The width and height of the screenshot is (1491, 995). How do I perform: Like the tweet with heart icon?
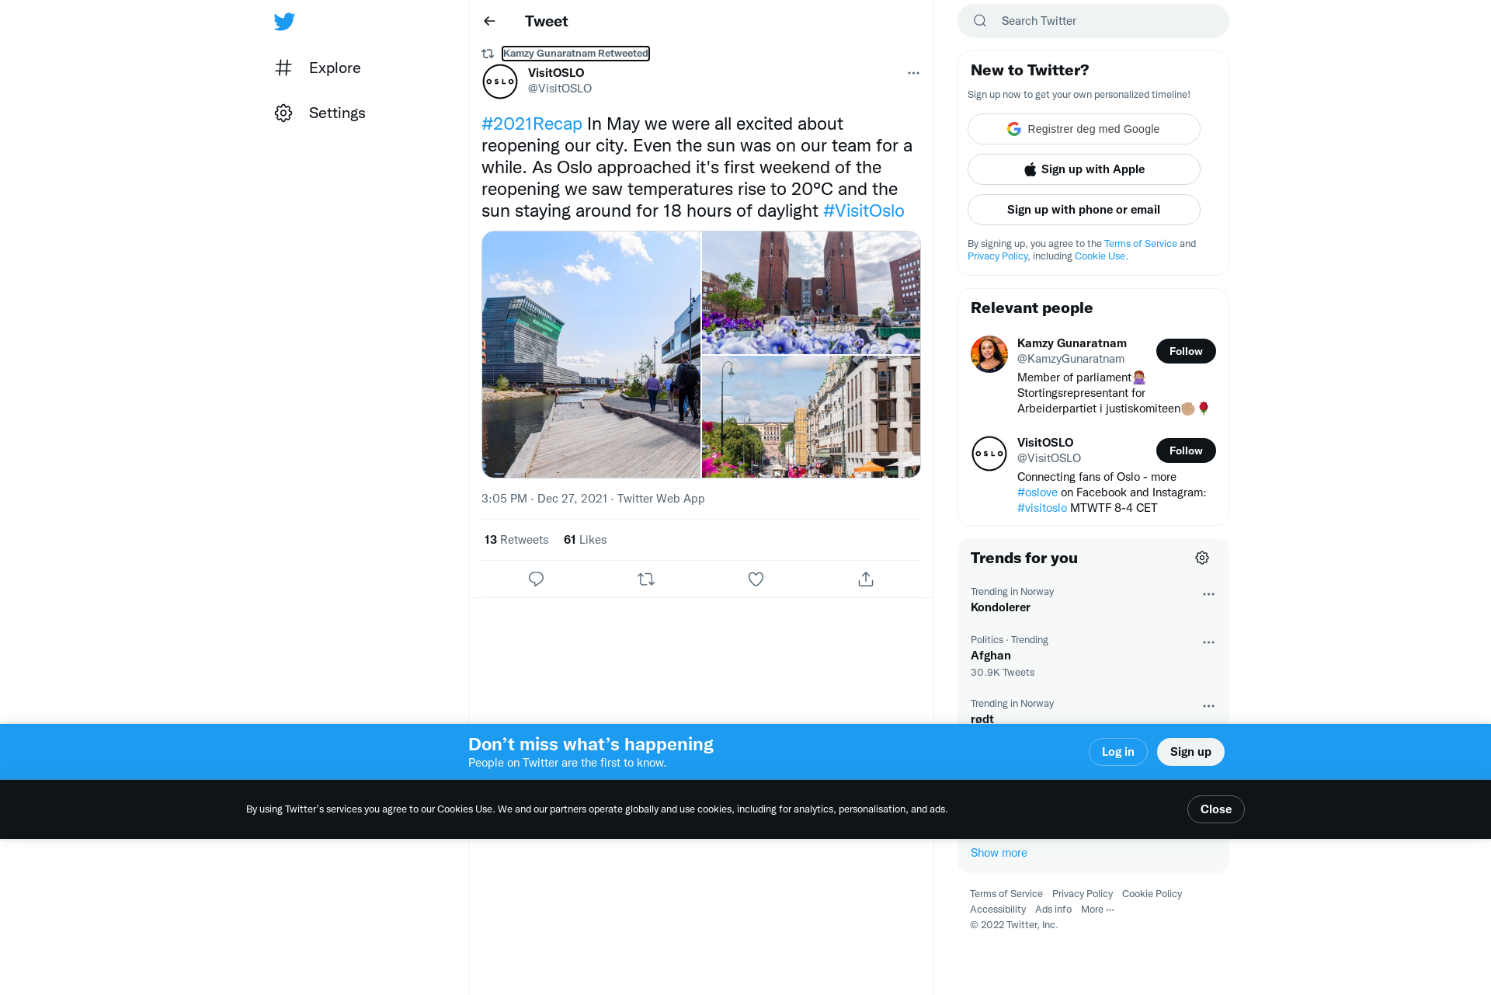point(756,579)
